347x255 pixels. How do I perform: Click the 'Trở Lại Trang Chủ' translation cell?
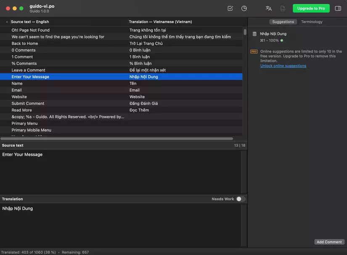click(146, 43)
